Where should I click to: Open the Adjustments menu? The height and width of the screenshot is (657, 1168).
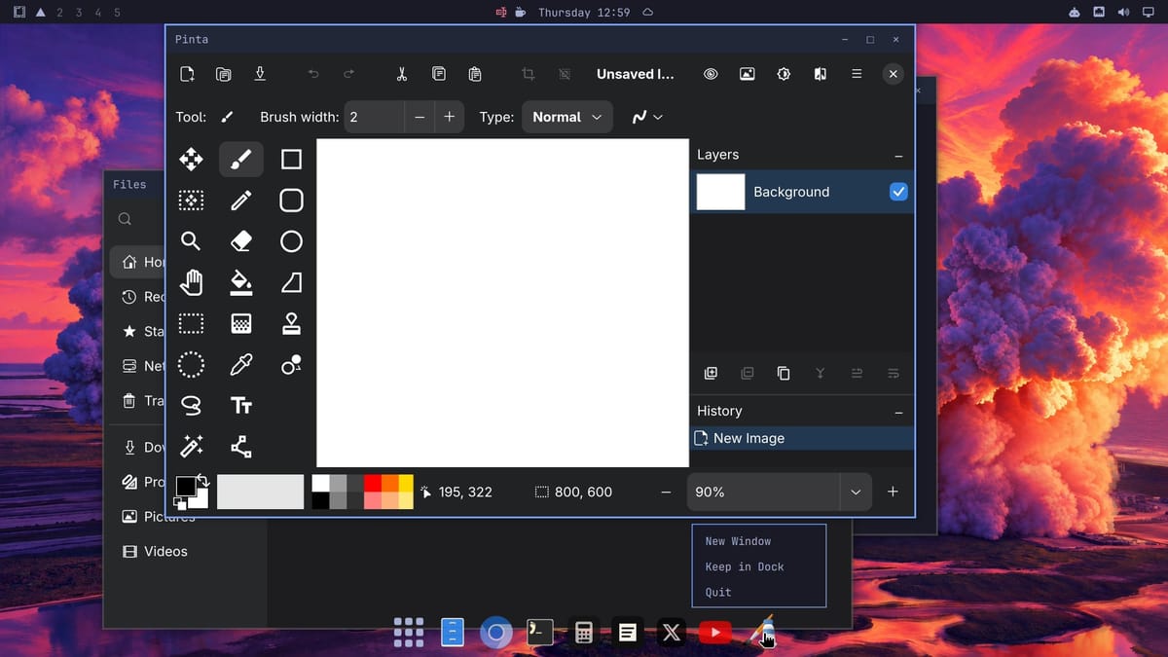(x=784, y=74)
